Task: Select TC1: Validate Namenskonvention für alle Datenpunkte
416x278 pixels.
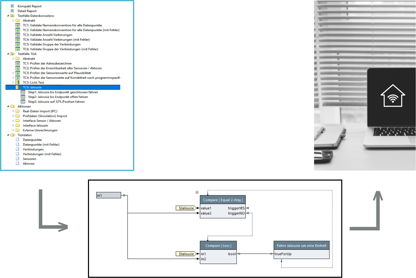Action: 62,25
